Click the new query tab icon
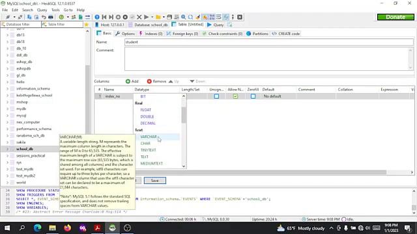Screen dimensions: 417x234 tap(230, 25)
